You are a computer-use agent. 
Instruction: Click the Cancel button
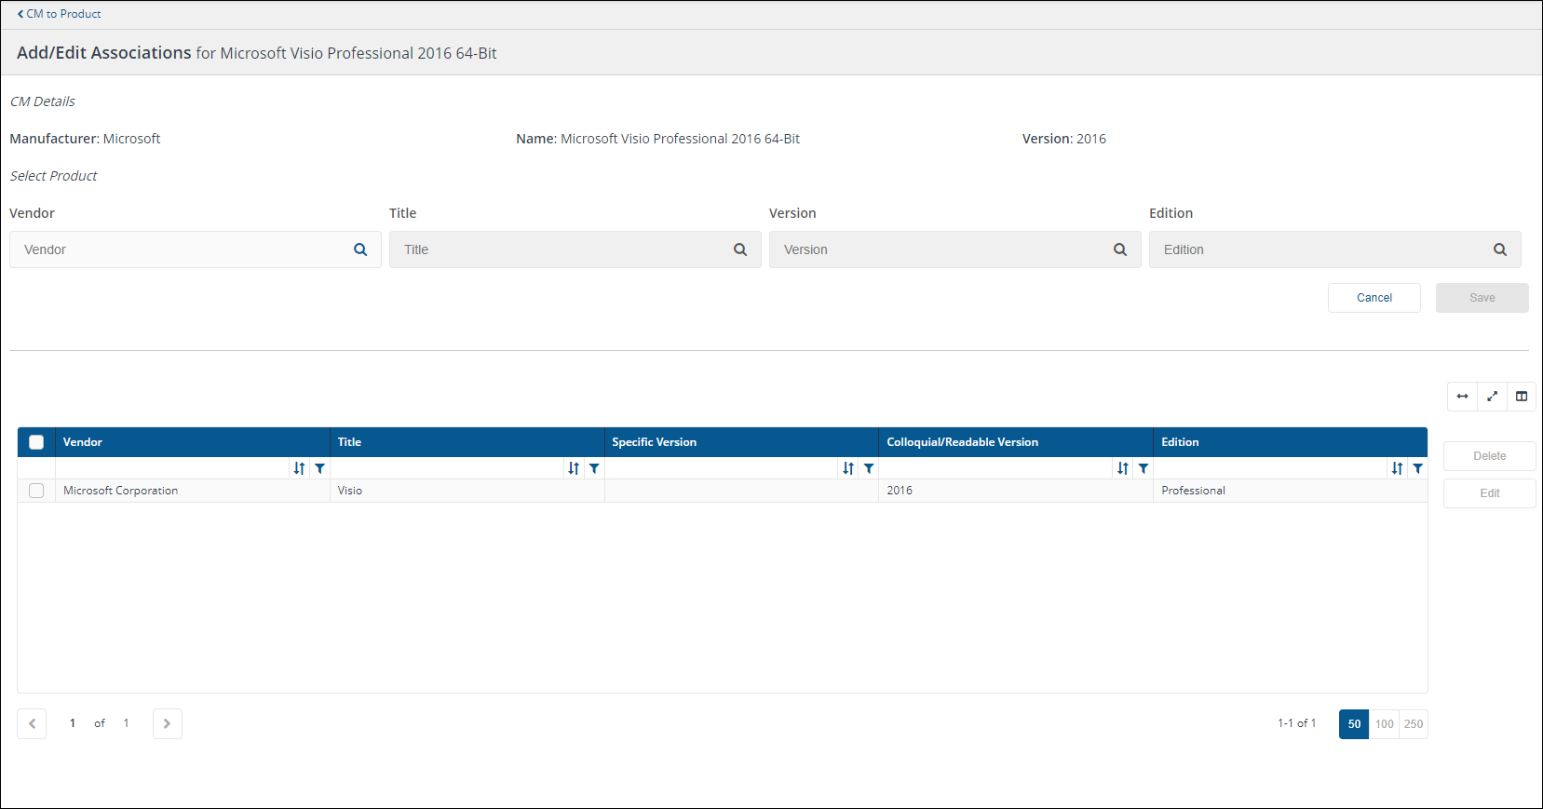(1374, 298)
